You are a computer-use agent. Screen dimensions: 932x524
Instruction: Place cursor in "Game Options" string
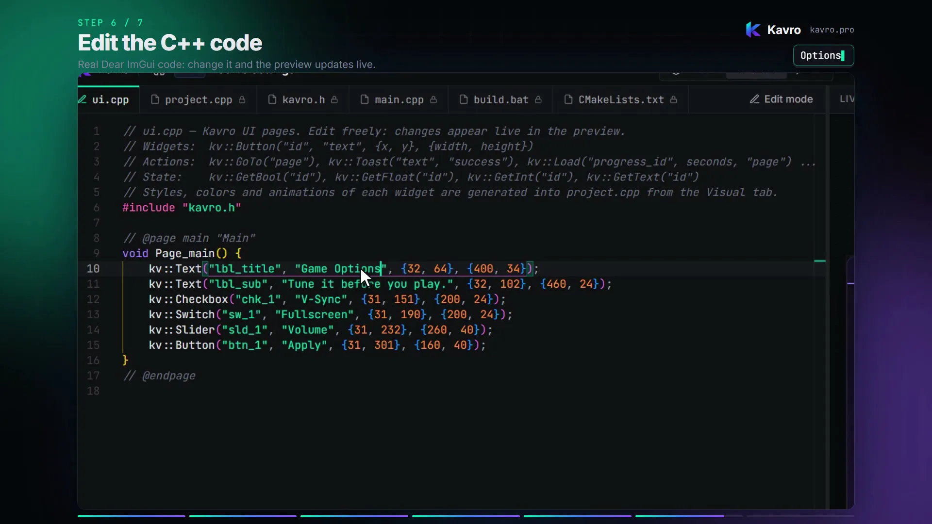(340, 269)
